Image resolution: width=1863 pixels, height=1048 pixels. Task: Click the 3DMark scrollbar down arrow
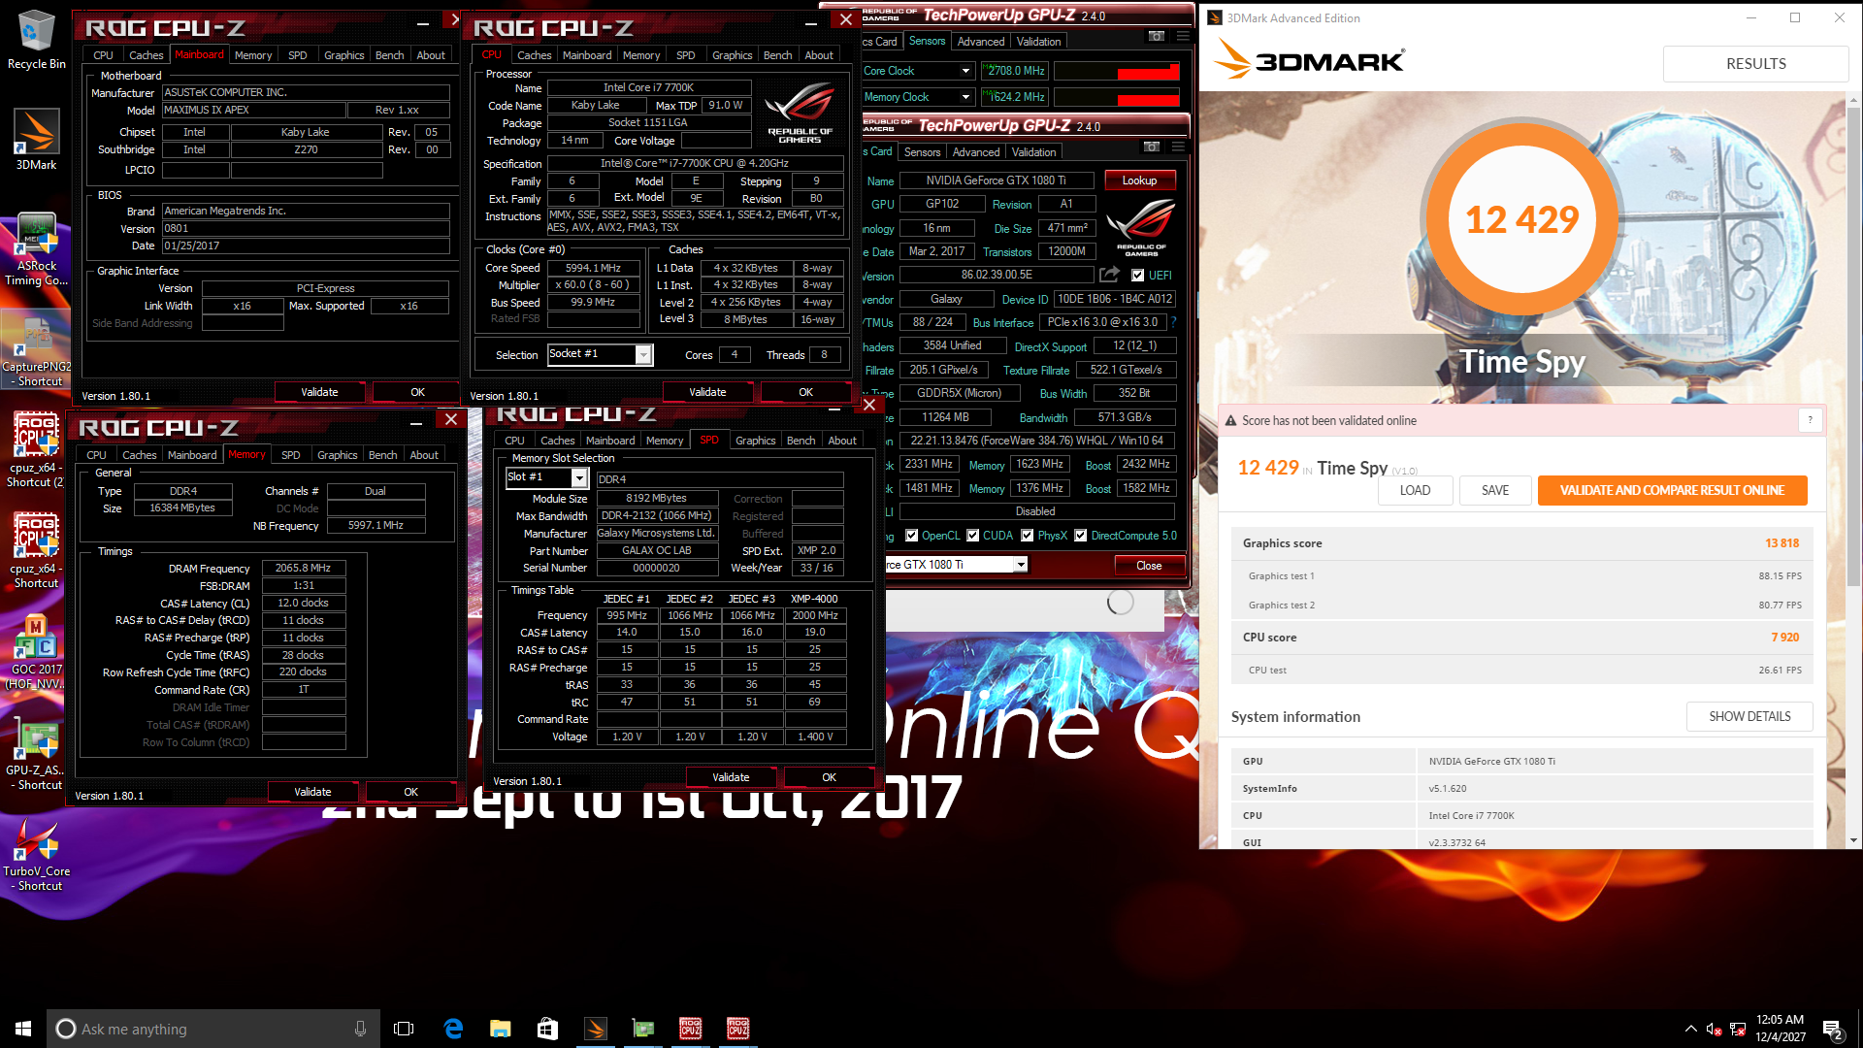(1854, 841)
